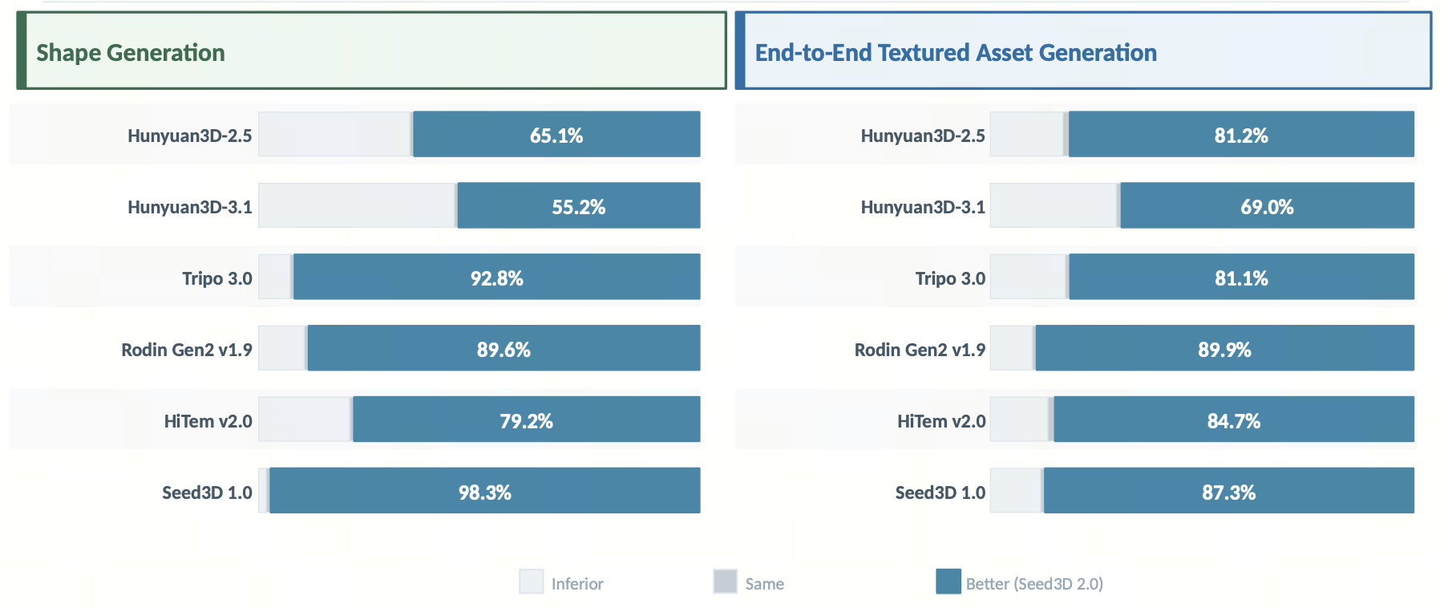Click the 92.8% Tripo 3.0 shape bar
Viewport: 1448px width, 608px height.
click(x=496, y=278)
